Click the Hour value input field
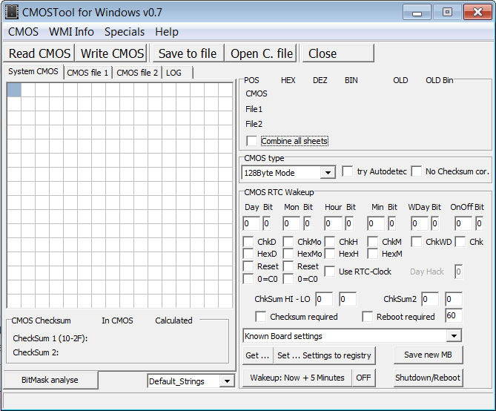This screenshot has height=411, width=496. [333, 223]
